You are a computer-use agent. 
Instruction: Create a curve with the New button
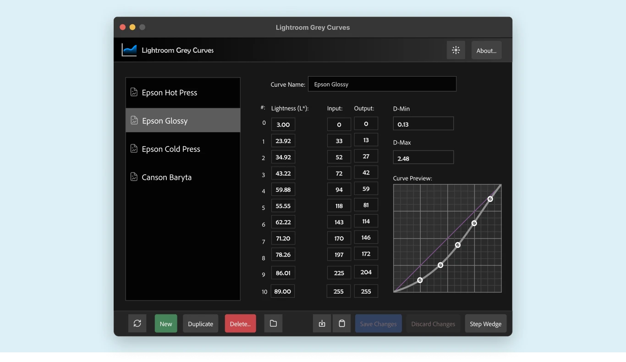coord(166,323)
